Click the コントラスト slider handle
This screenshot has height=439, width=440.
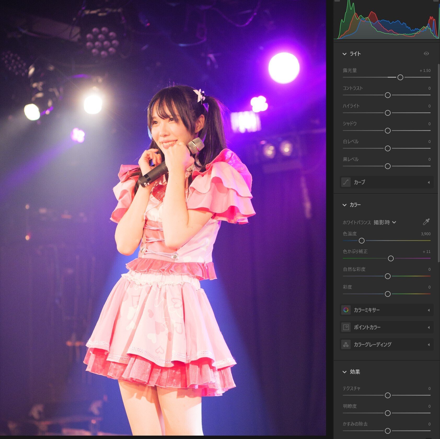click(388, 95)
